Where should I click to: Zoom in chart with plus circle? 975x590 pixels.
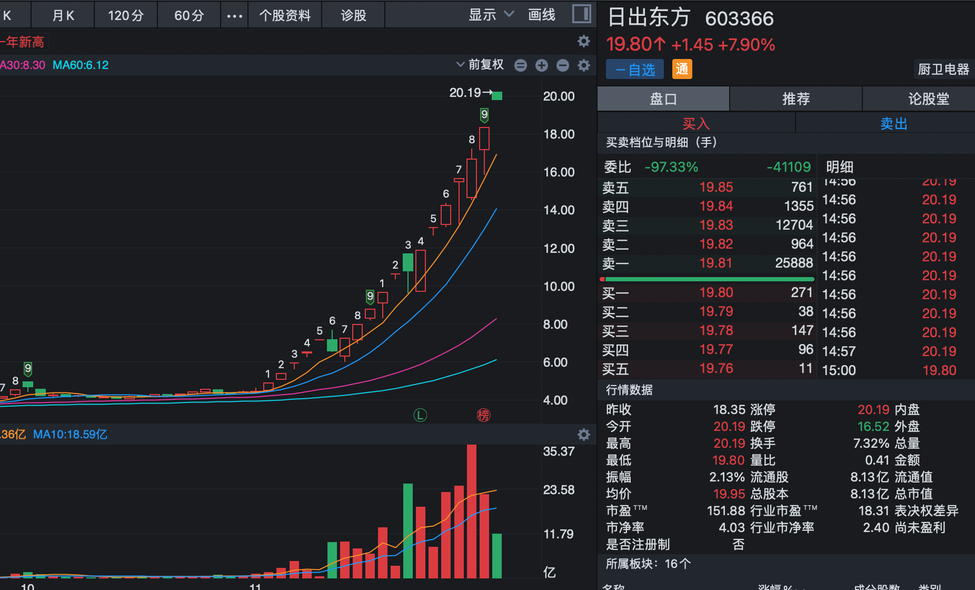pyautogui.click(x=541, y=65)
